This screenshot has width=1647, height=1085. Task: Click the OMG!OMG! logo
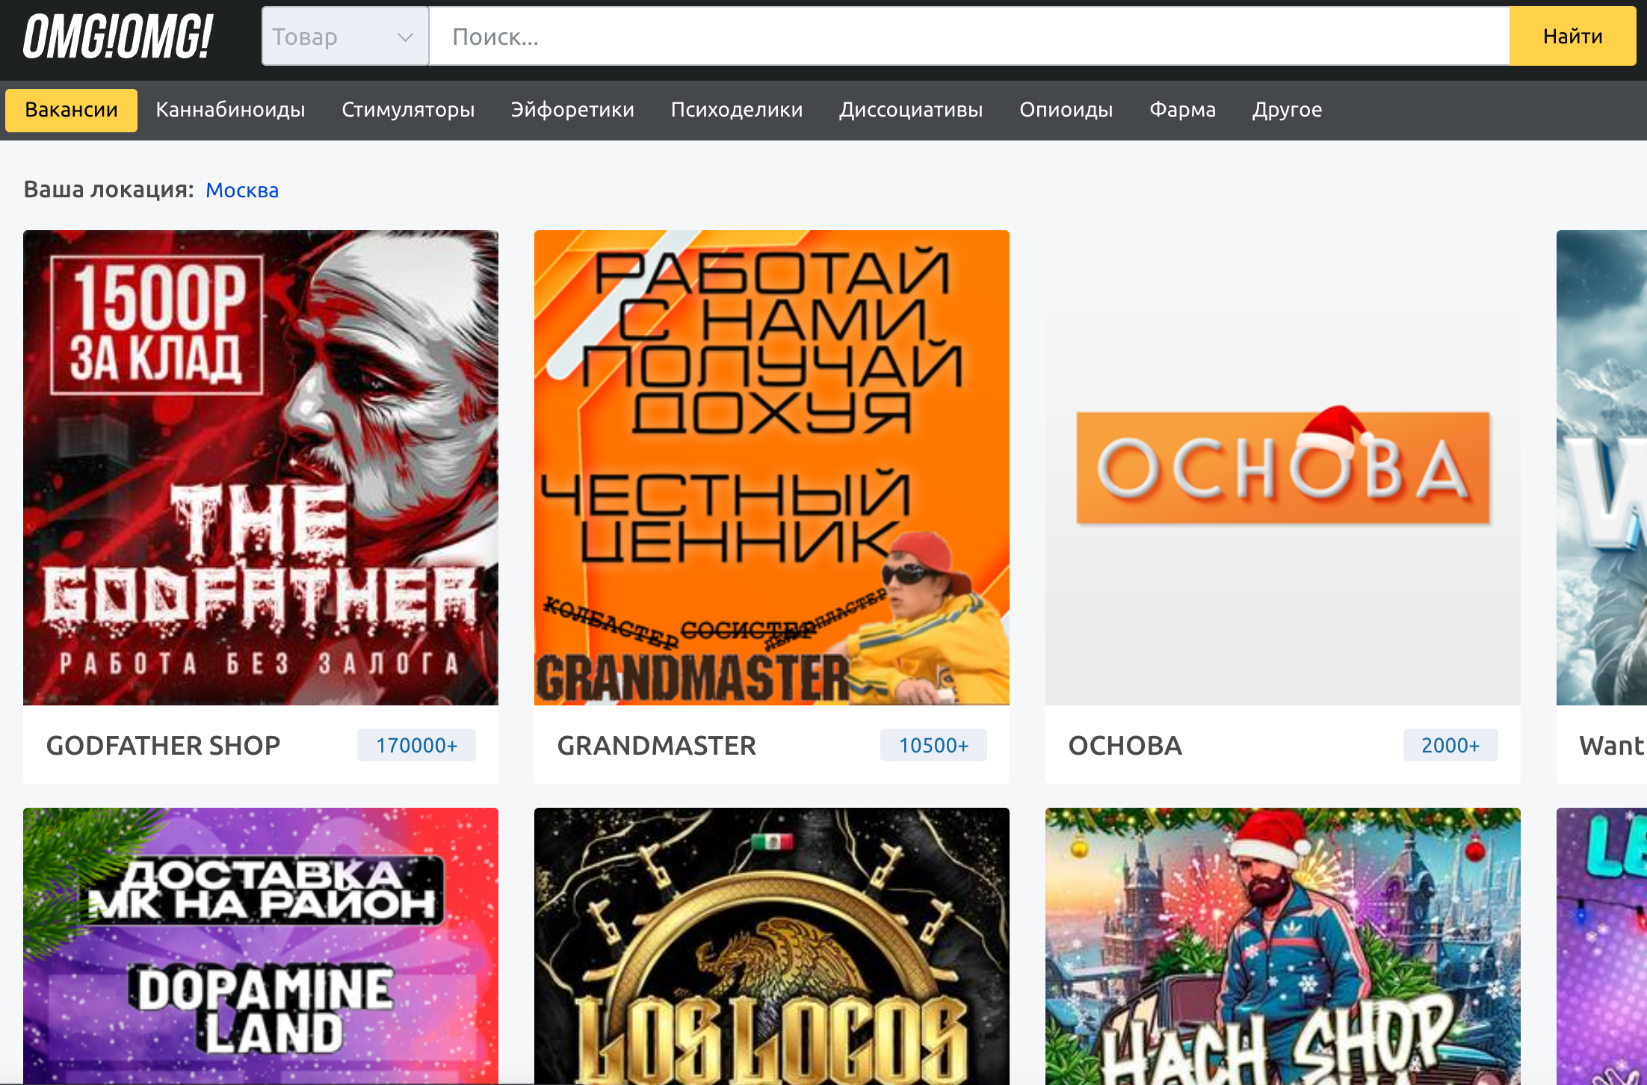117,36
